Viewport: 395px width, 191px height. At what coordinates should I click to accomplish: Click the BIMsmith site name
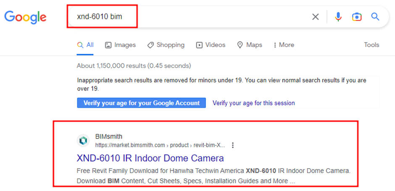[109, 136]
